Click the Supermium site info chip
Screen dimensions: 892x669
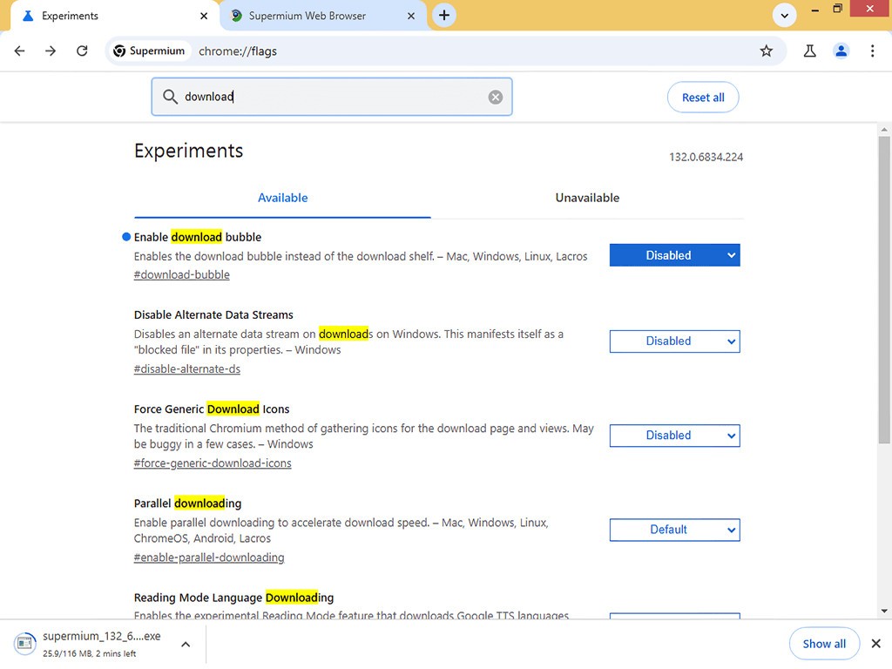click(x=148, y=51)
